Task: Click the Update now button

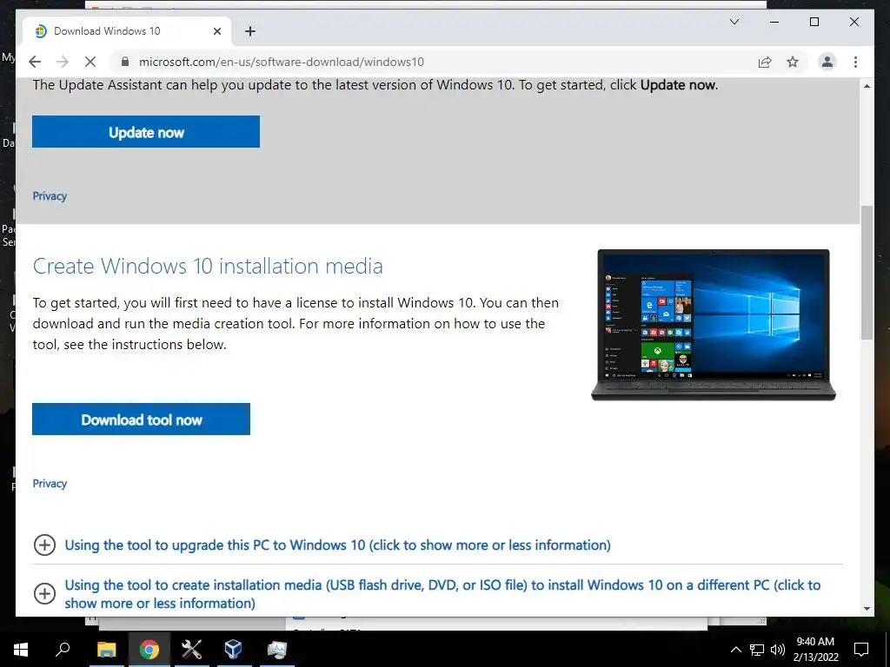Action: [146, 132]
